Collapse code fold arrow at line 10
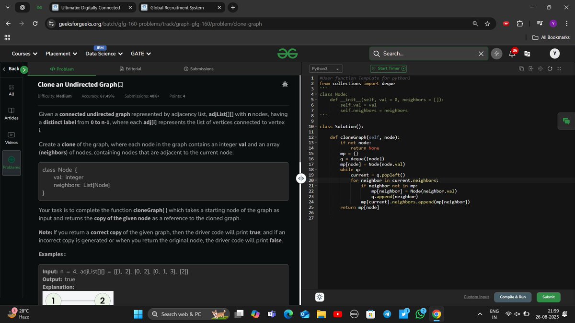575x323 pixels. point(316,127)
